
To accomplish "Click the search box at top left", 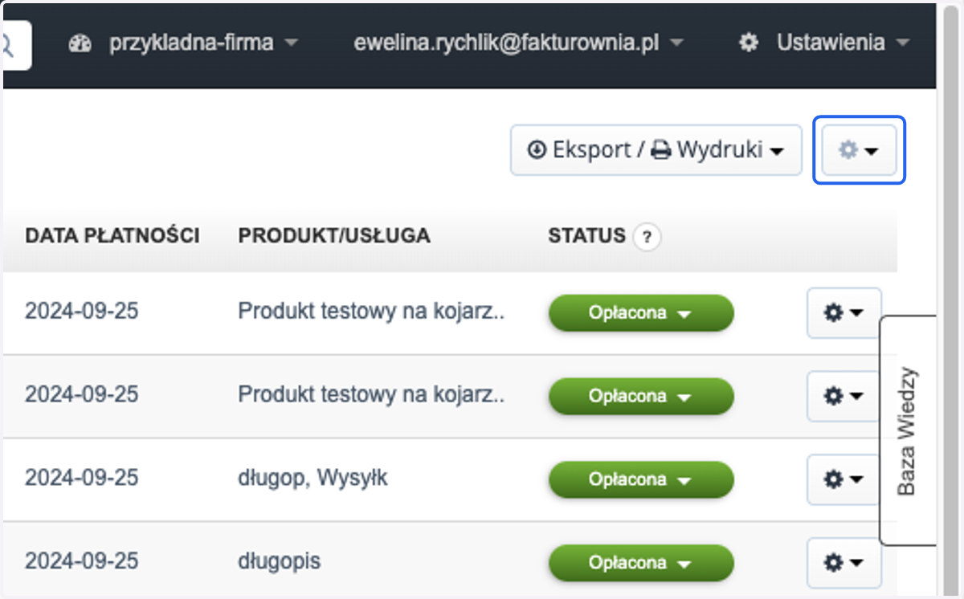I will tap(16, 45).
